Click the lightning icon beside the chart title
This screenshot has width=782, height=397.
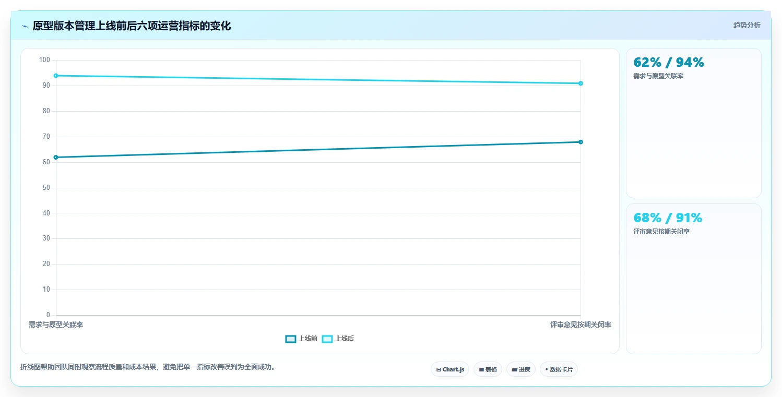click(25, 26)
